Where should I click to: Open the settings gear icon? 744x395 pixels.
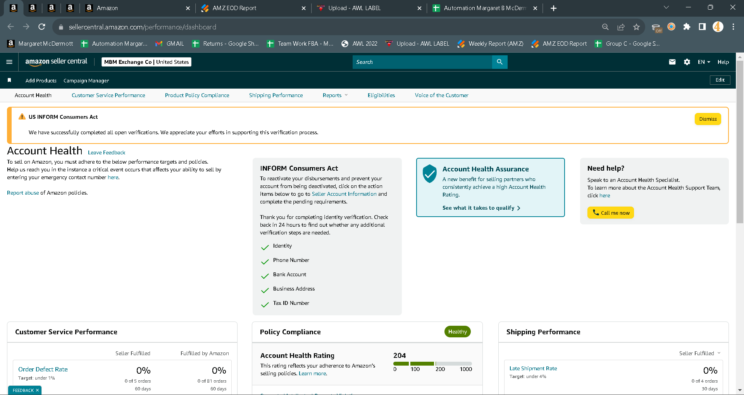[687, 62]
